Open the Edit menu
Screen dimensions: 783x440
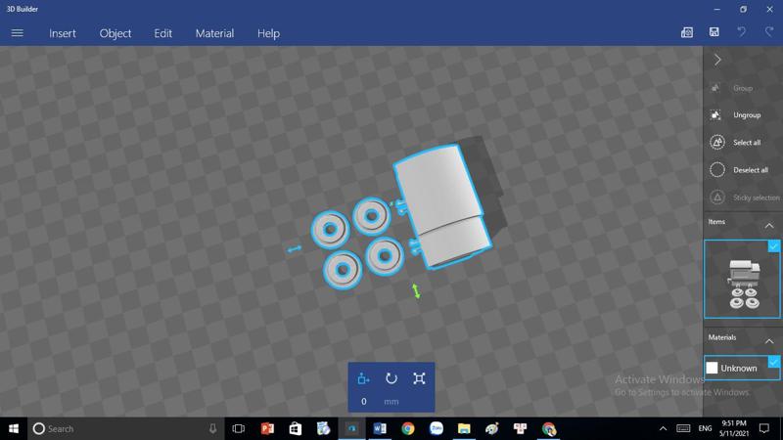162,33
